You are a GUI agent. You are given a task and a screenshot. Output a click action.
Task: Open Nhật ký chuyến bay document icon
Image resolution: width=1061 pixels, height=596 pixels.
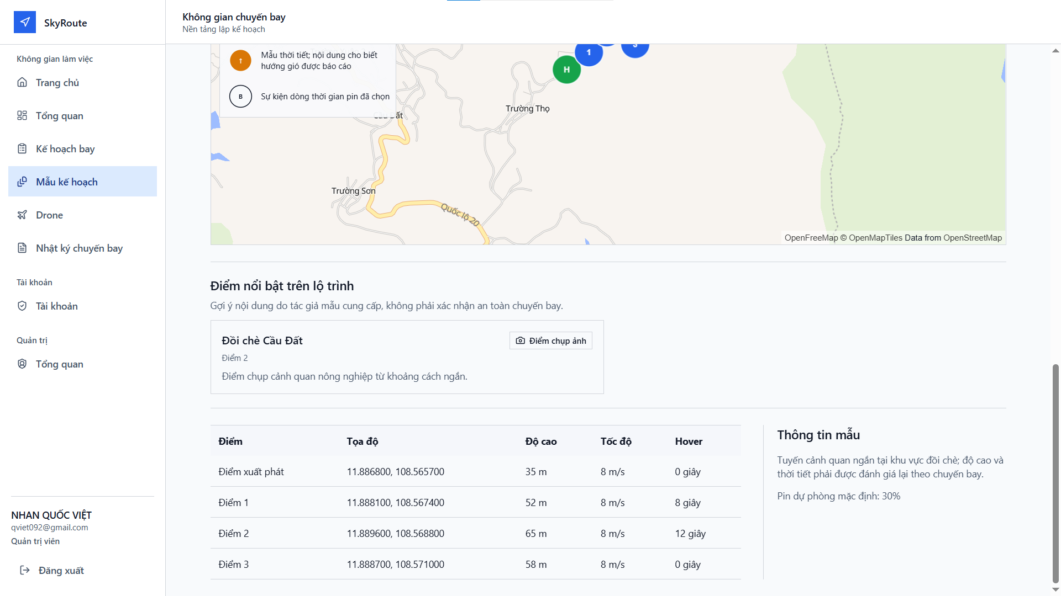[22, 248]
